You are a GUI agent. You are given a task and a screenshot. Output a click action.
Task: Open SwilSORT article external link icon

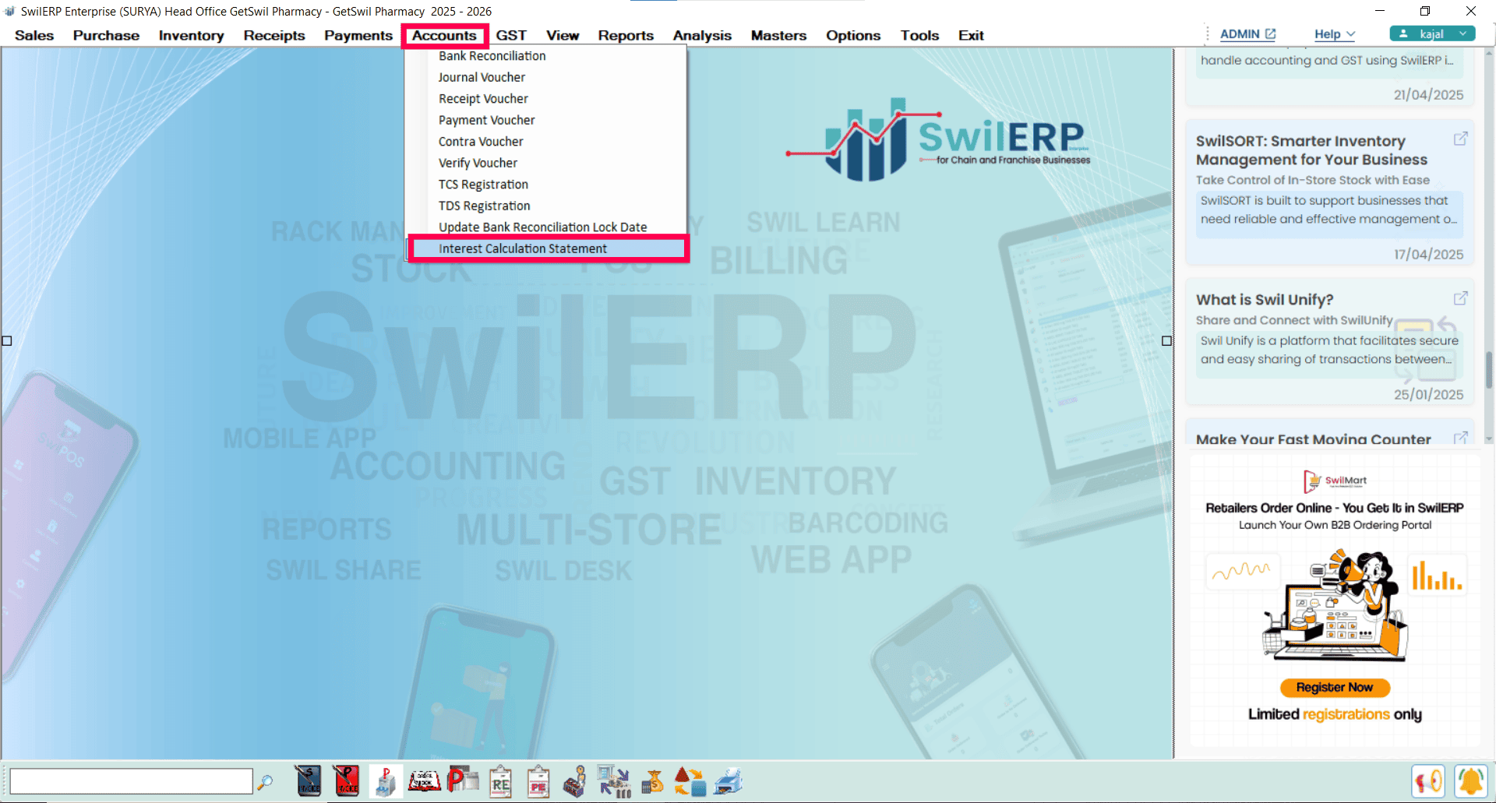coord(1461,139)
